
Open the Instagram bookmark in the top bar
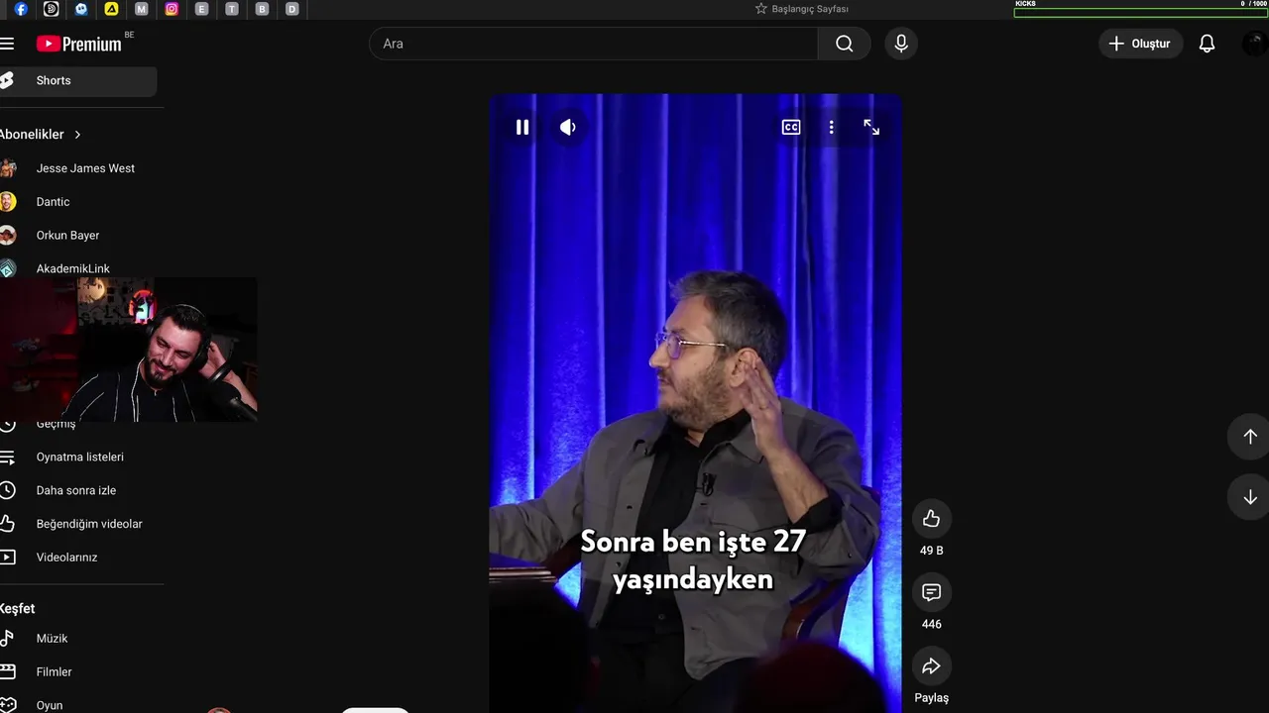pos(172,9)
